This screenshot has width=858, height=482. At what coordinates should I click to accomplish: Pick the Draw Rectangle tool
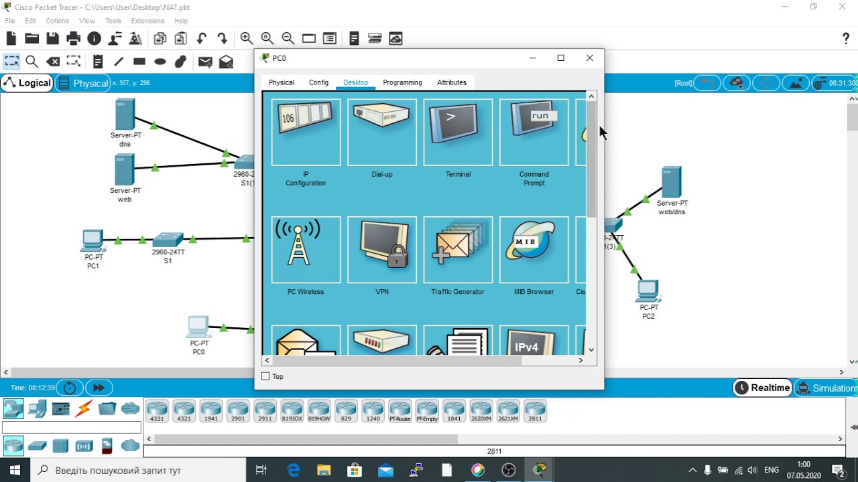coord(139,62)
